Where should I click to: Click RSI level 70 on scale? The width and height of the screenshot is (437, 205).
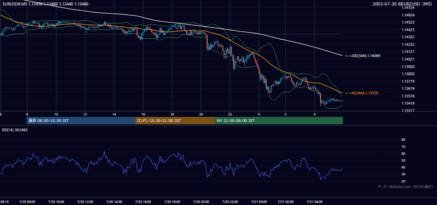403,147
